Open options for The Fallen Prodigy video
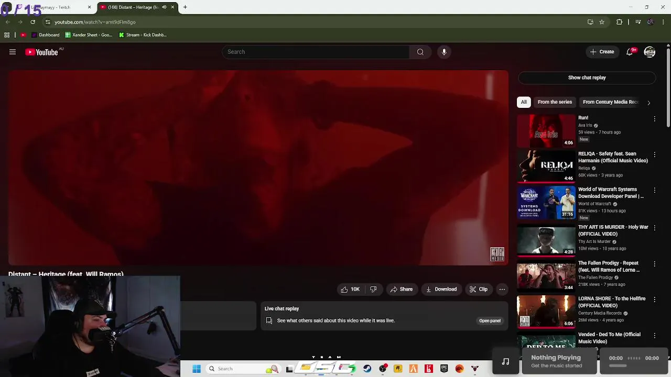The image size is (671, 377). point(654,264)
